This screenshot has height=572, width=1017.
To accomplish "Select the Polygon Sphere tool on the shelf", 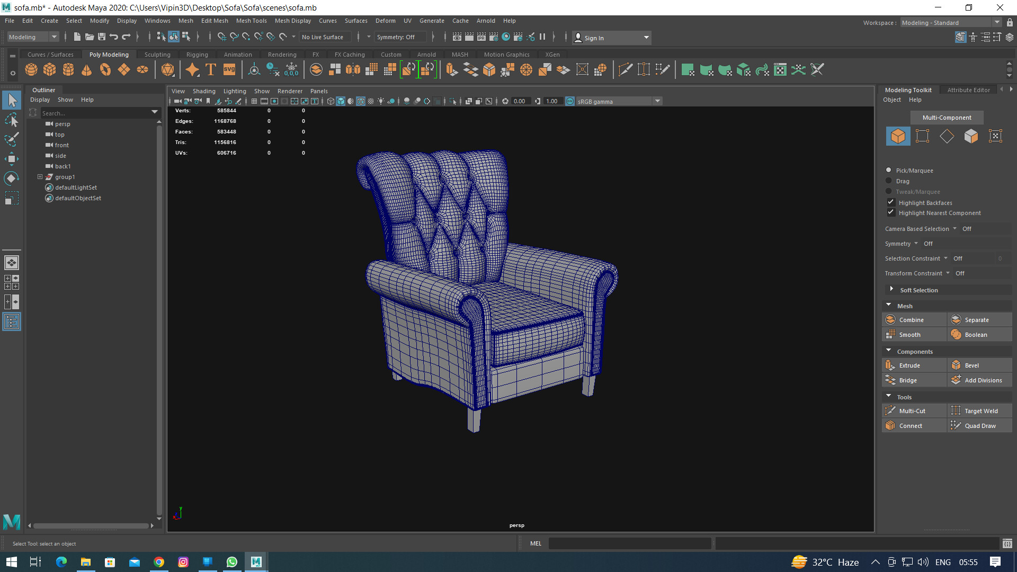I will tap(31, 69).
